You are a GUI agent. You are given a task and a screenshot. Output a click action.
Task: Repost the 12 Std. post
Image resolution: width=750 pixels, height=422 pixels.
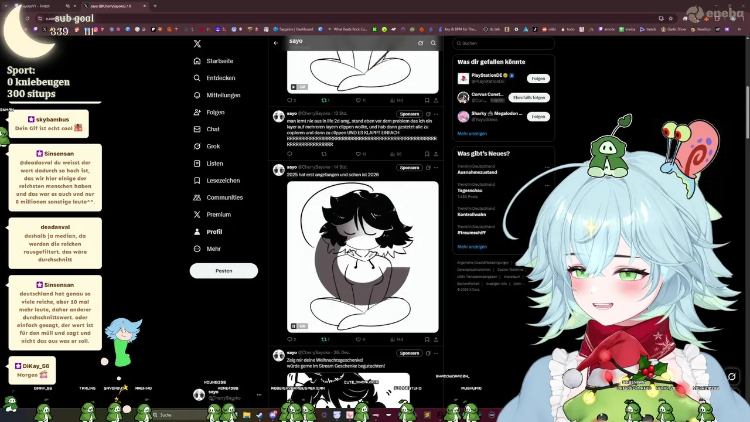(x=324, y=154)
